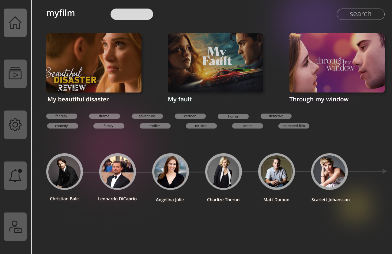This screenshot has width=392, height=254.
Task: Open Leonardo DiCaprio's avatar
Action: coord(118,172)
